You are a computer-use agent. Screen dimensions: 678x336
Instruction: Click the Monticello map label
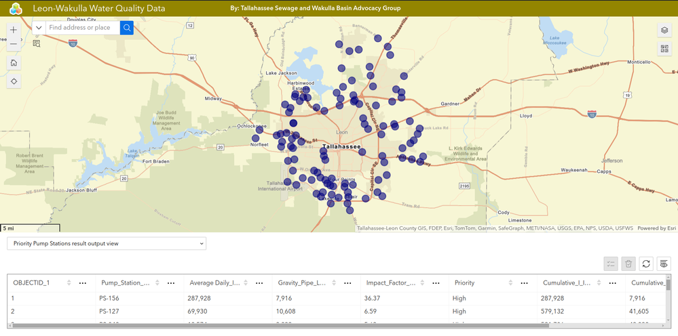coord(639,62)
